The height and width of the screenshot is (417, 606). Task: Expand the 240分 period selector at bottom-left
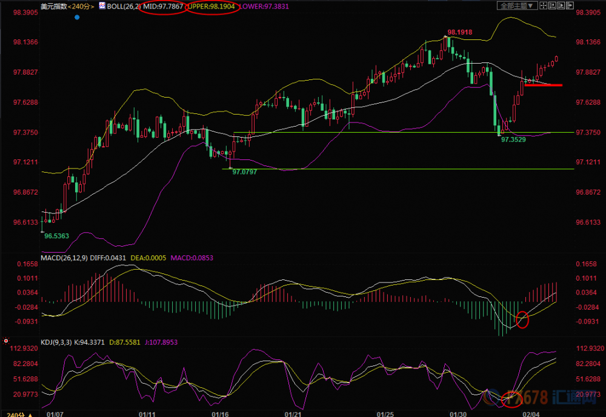tap(20, 415)
